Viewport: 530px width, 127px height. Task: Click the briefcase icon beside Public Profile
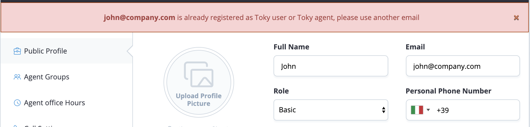click(x=17, y=51)
